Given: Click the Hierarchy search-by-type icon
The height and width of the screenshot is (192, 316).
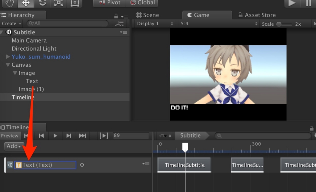Looking at the screenshot, I should [119, 23].
